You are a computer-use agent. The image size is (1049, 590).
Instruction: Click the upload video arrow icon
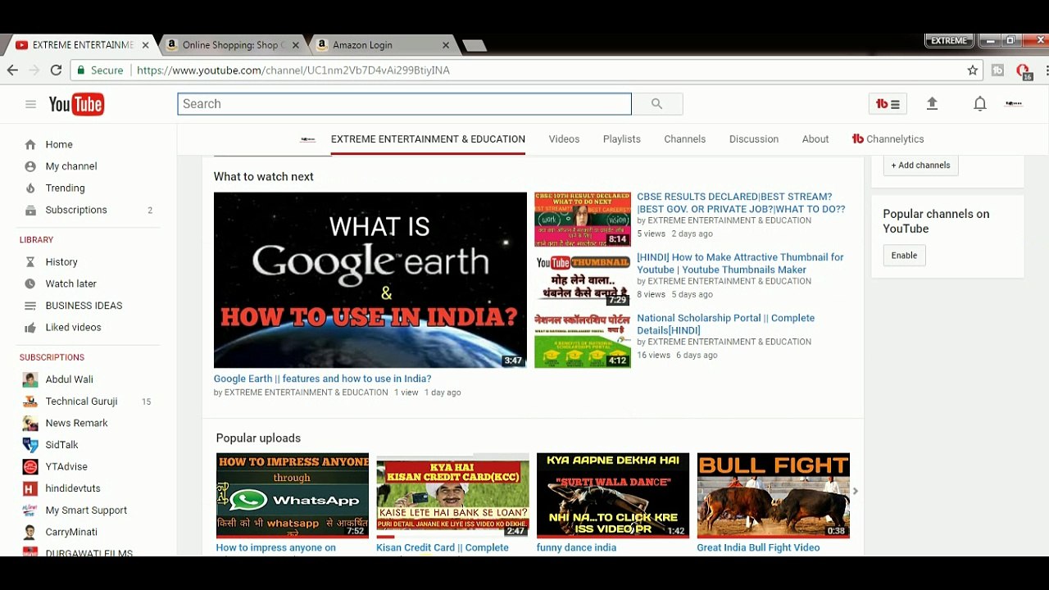pos(932,104)
